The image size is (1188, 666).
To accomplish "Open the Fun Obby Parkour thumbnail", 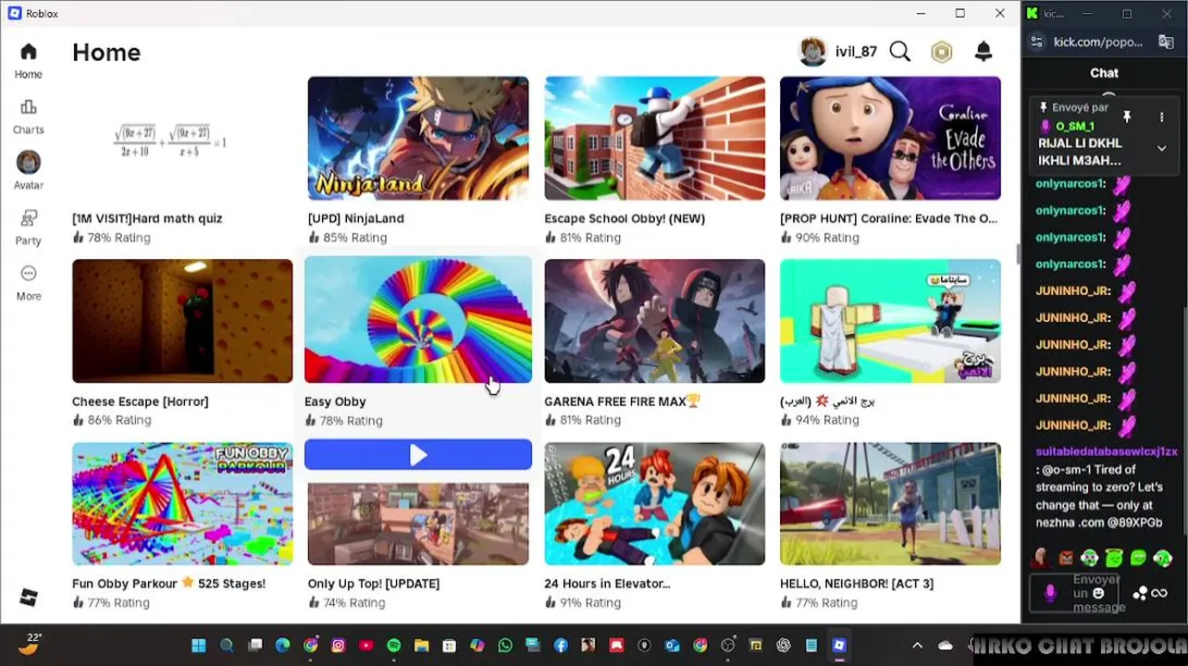I will (x=182, y=503).
